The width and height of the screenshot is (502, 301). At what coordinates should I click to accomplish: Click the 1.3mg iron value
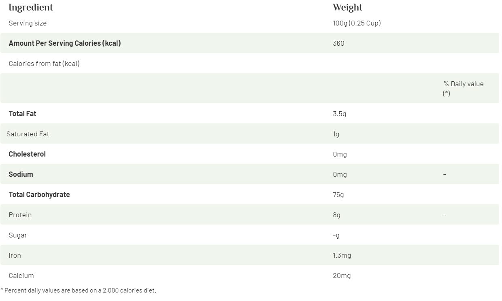[342, 255]
